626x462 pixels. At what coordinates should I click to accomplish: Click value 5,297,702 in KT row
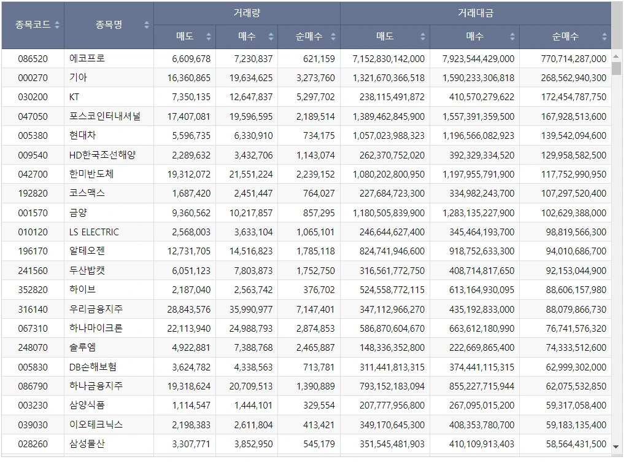[315, 97]
